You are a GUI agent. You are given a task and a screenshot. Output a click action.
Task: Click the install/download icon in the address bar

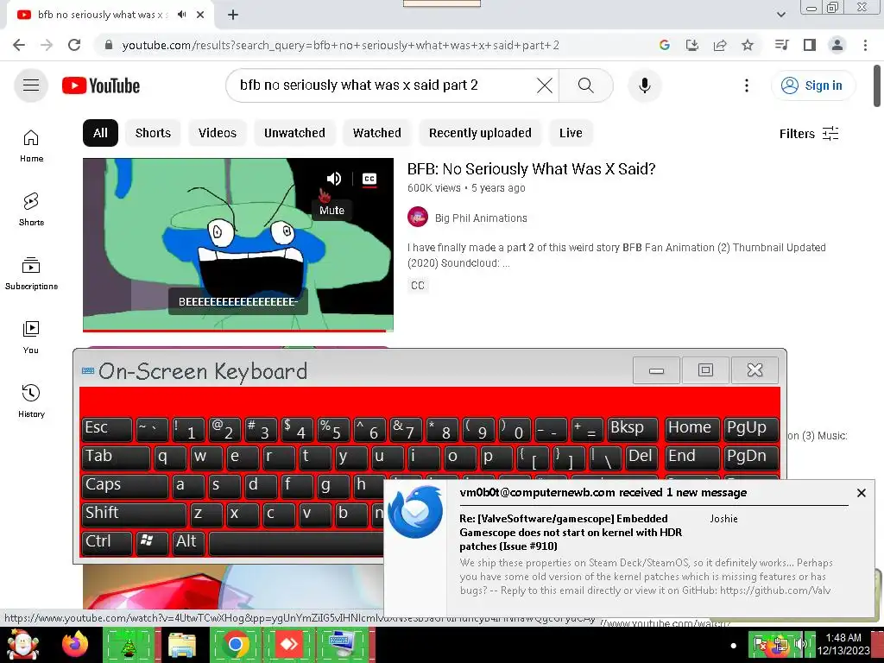click(x=691, y=45)
